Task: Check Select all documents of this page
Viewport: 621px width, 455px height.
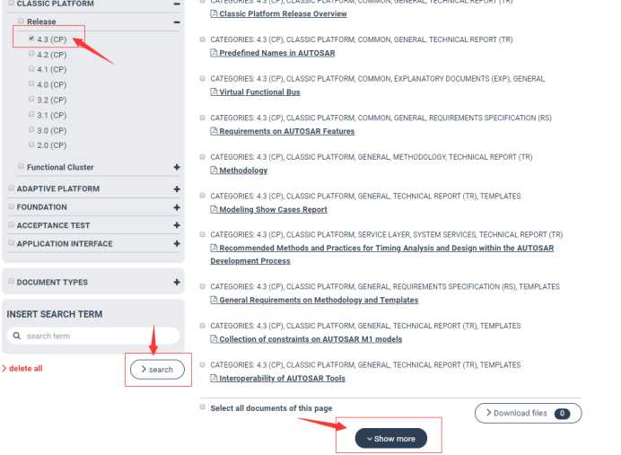Action: pyautogui.click(x=203, y=407)
